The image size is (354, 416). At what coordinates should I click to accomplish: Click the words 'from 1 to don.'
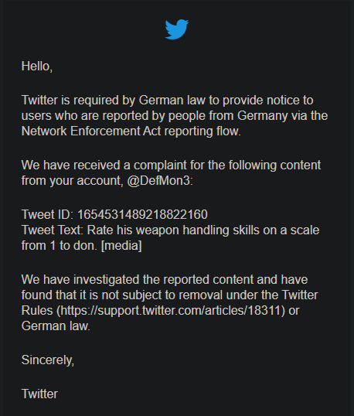60,246
